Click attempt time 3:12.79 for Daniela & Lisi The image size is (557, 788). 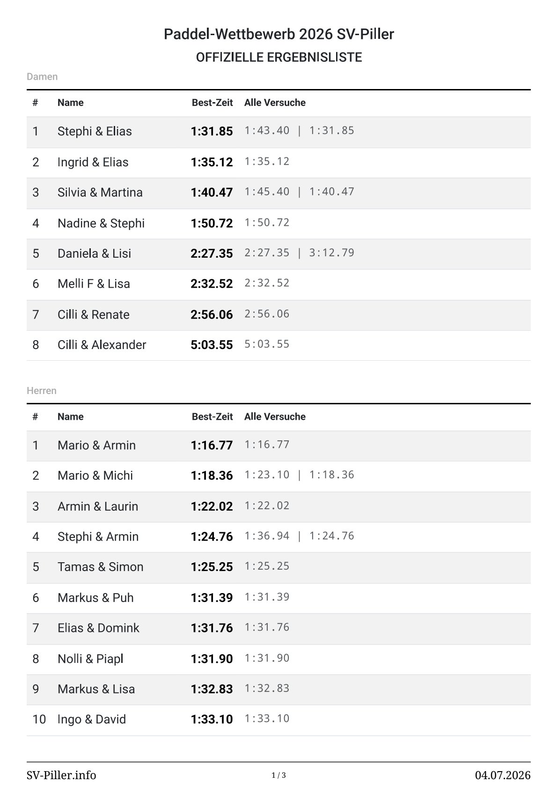click(x=332, y=253)
